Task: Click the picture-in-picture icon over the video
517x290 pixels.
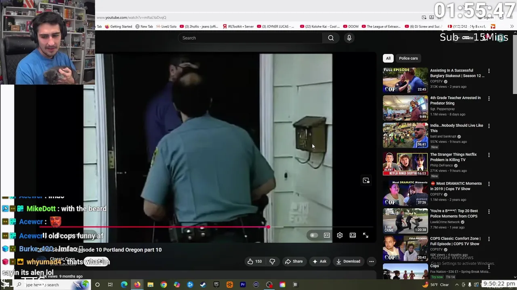Action: tap(366, 180)
